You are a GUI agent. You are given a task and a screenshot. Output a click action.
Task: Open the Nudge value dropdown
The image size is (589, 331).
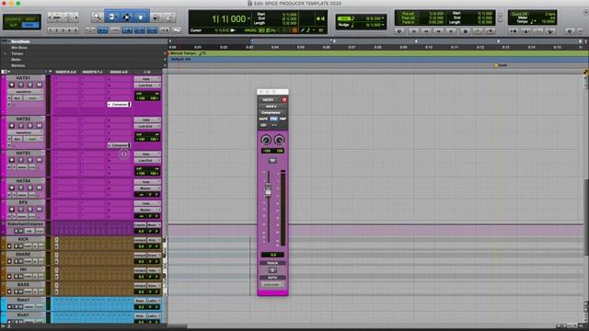click(383, 25)
